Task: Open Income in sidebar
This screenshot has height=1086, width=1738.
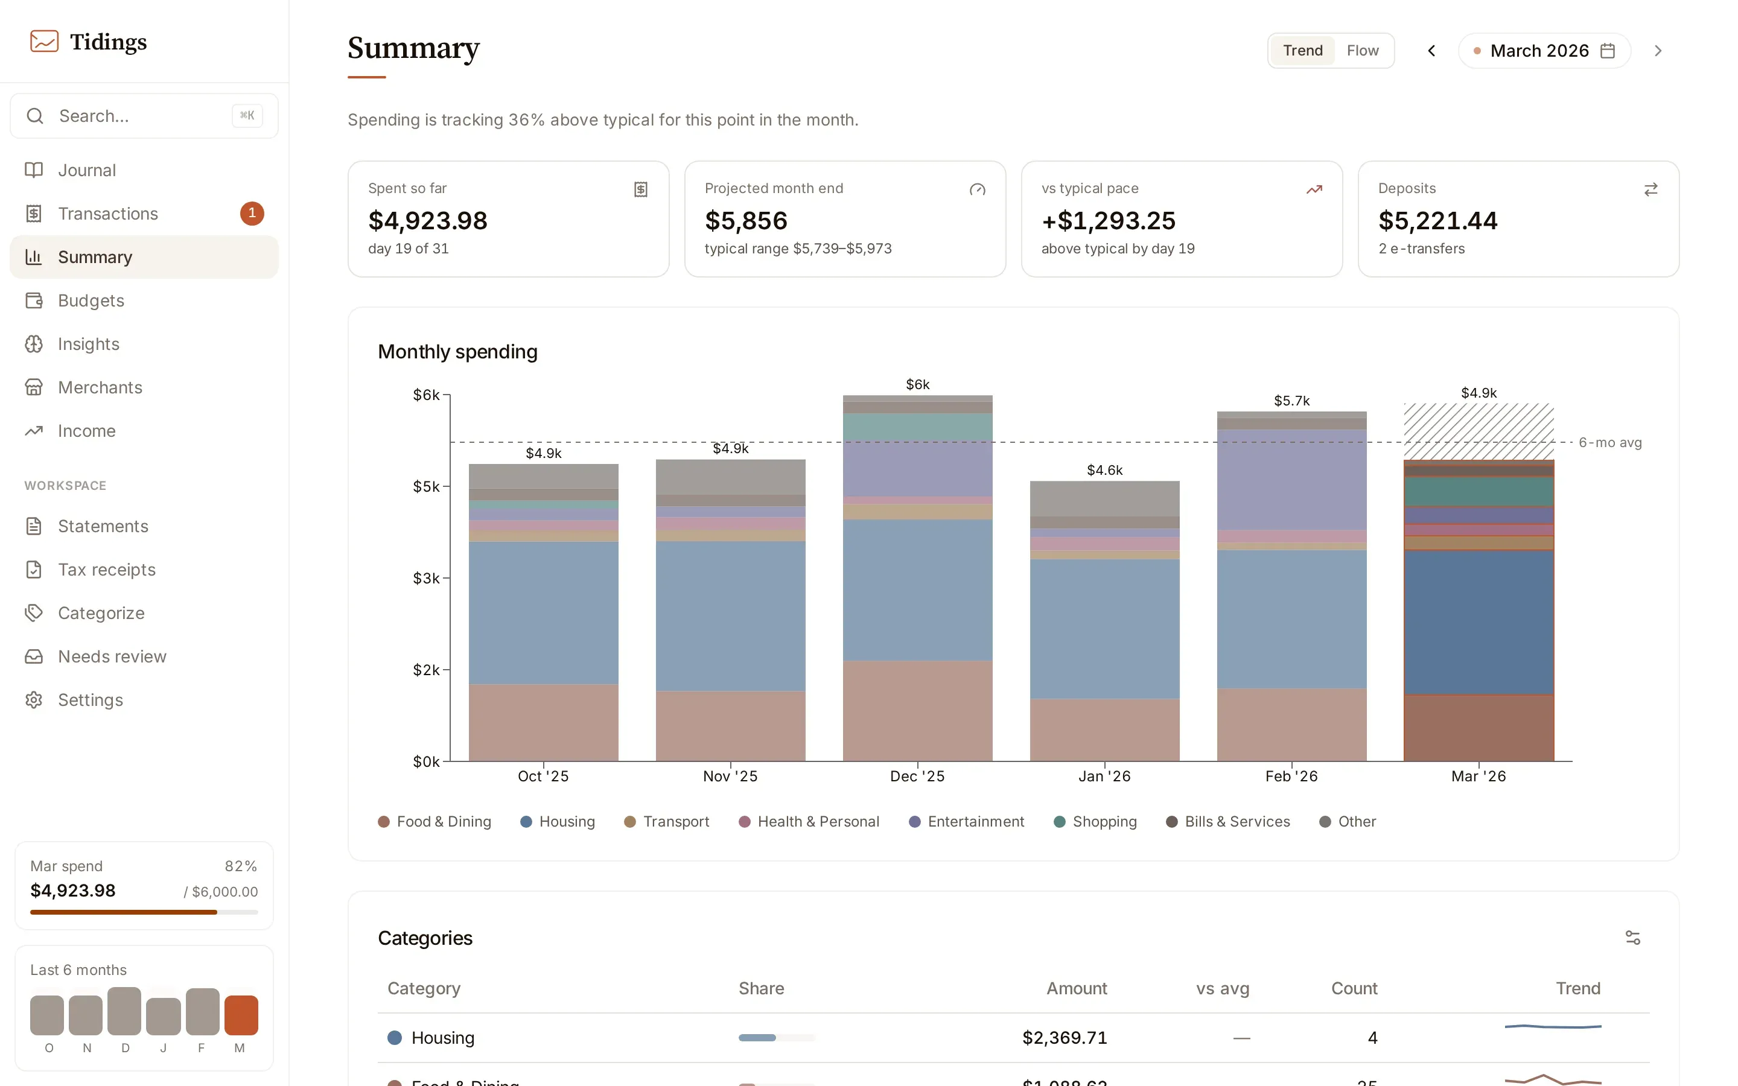Action: [144, 430]
